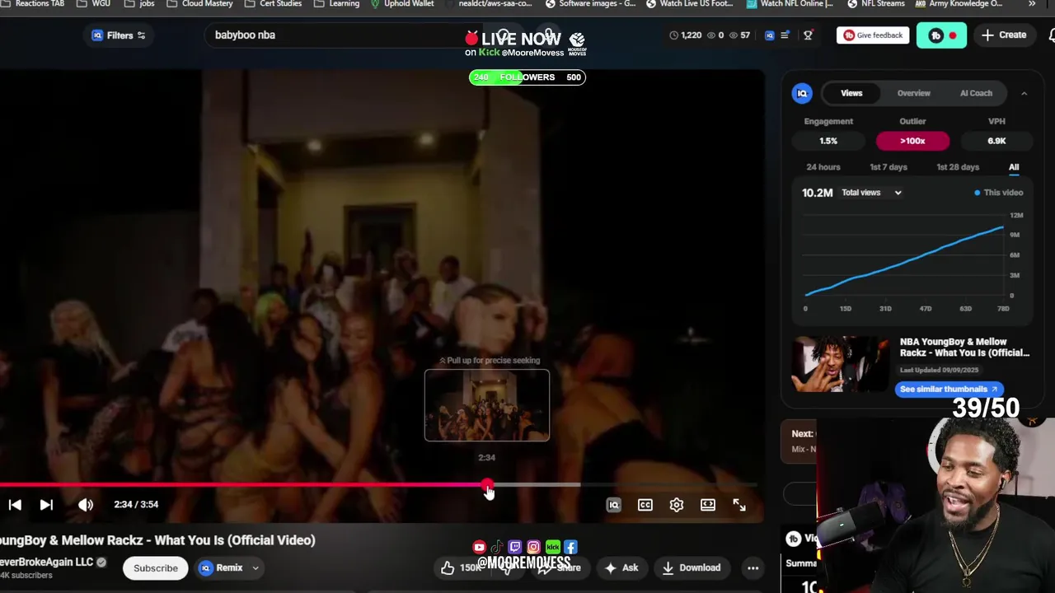This screenshot has width=1055, height=593.
Task: Download the video
Action: [692, 567]
